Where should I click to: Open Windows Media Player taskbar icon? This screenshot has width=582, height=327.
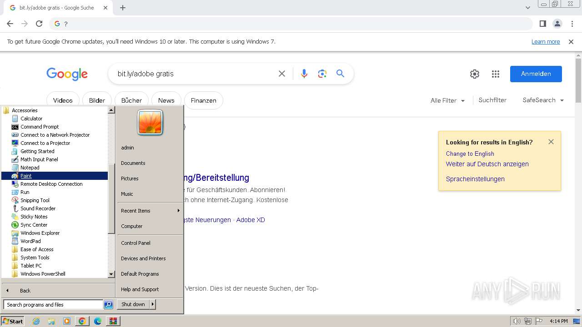point(67,321)
